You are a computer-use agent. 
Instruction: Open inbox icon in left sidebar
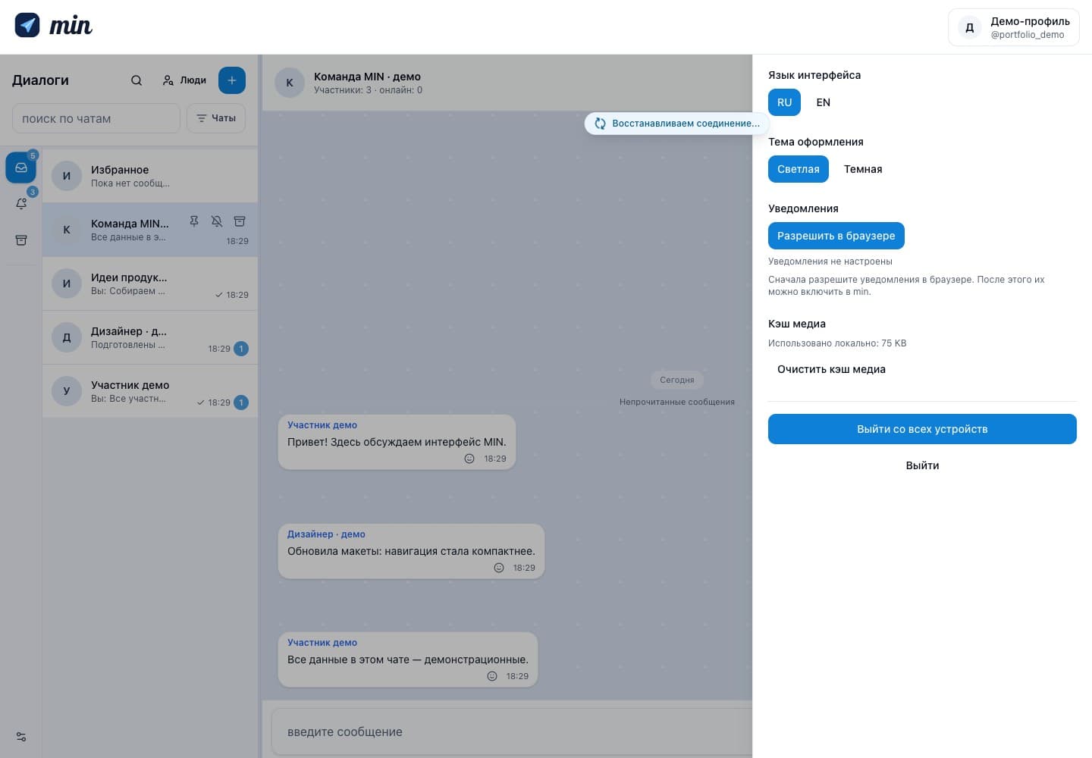pyautogui.click(x=21, y=168)
